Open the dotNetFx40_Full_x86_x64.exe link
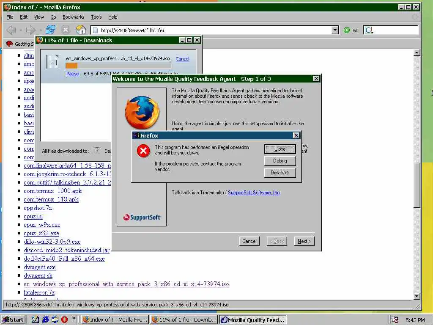The height and width of the screenshot is (325, 433). click(x=64, y=259)
